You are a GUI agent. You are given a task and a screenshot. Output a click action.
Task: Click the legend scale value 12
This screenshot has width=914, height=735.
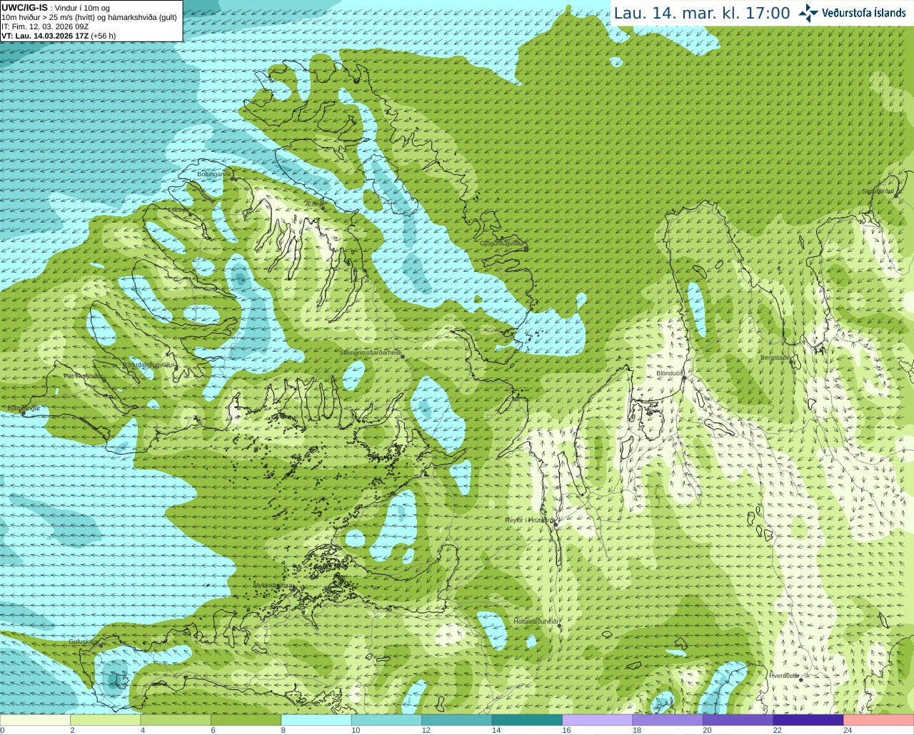point(426,730)
